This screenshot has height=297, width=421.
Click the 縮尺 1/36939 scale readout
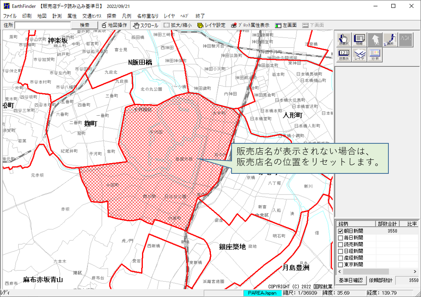coord(301,293)
